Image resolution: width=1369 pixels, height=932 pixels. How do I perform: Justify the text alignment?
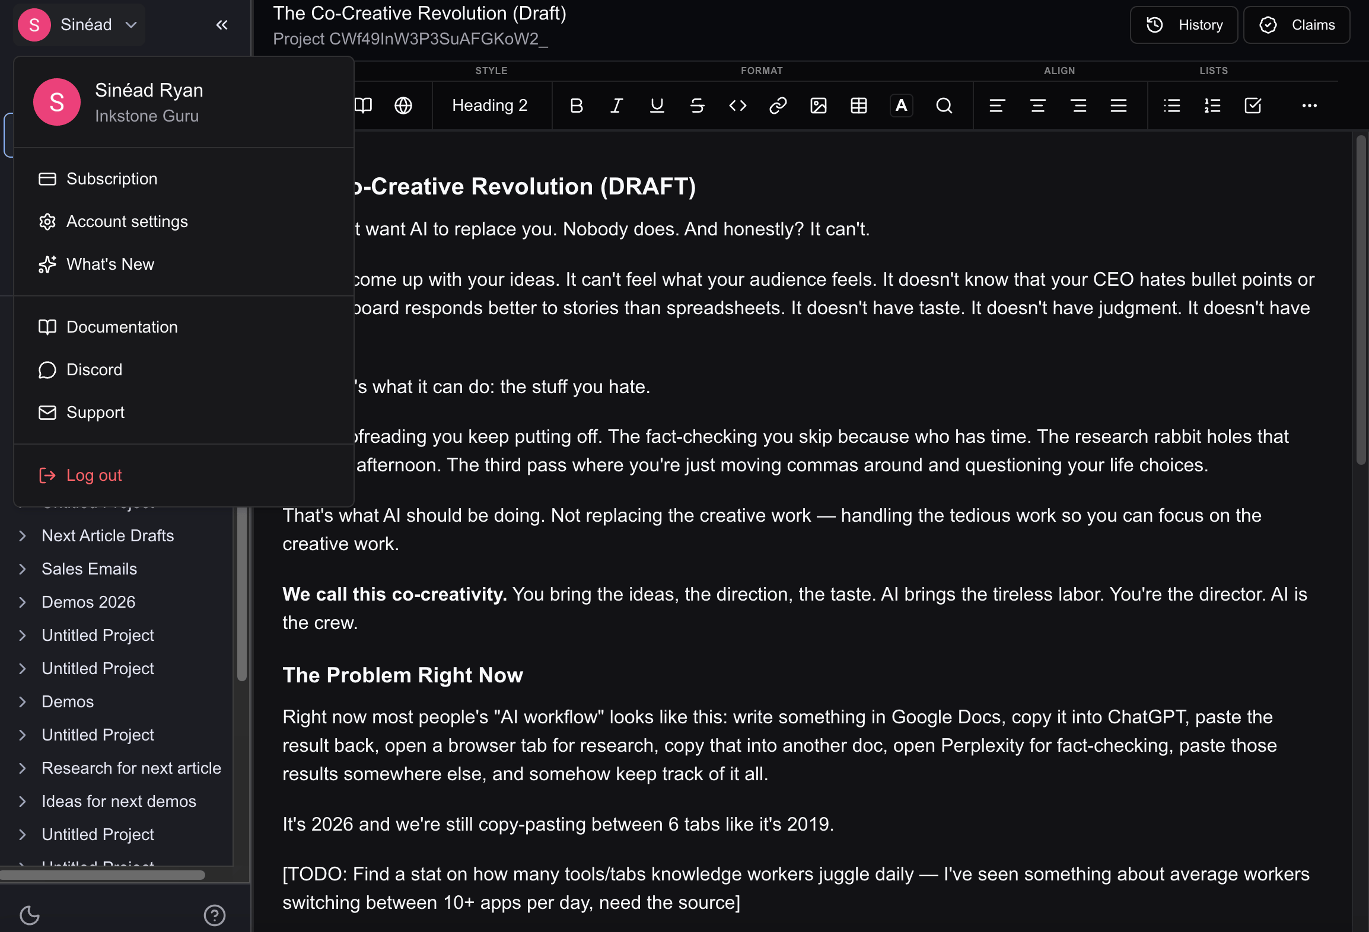pyautogui.click(x=1119, y=106)
